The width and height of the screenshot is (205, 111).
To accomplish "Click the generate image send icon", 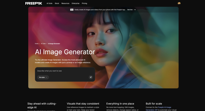I will [x=91, y=77].
